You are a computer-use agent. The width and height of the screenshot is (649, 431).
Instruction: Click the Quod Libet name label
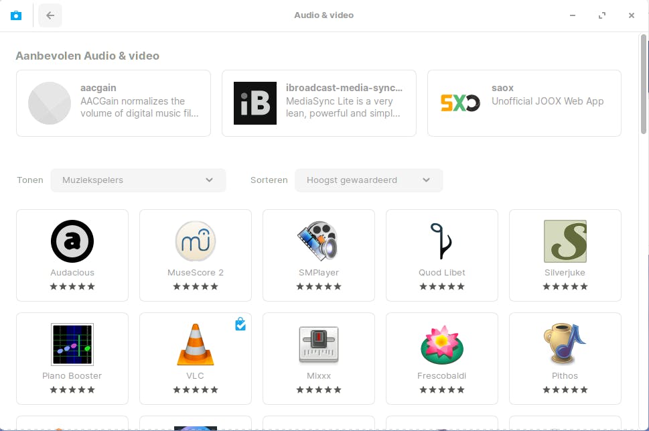(x=441, y=272)
